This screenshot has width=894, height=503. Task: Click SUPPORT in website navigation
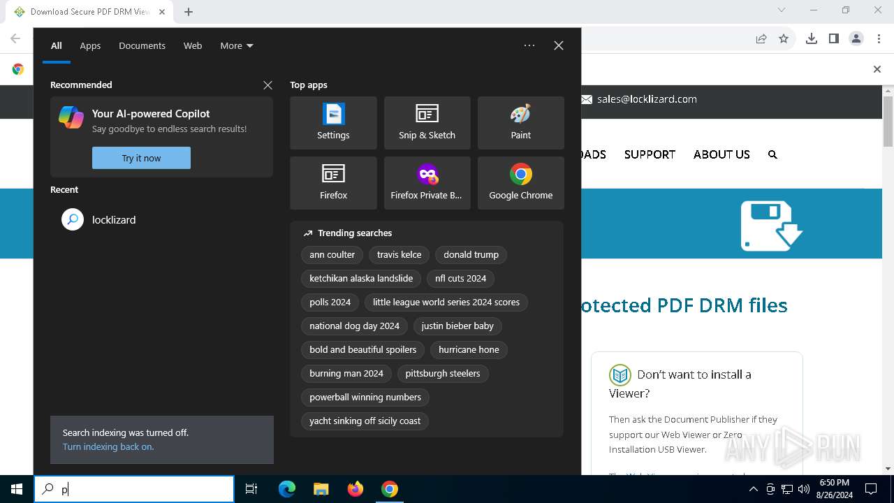650,154
